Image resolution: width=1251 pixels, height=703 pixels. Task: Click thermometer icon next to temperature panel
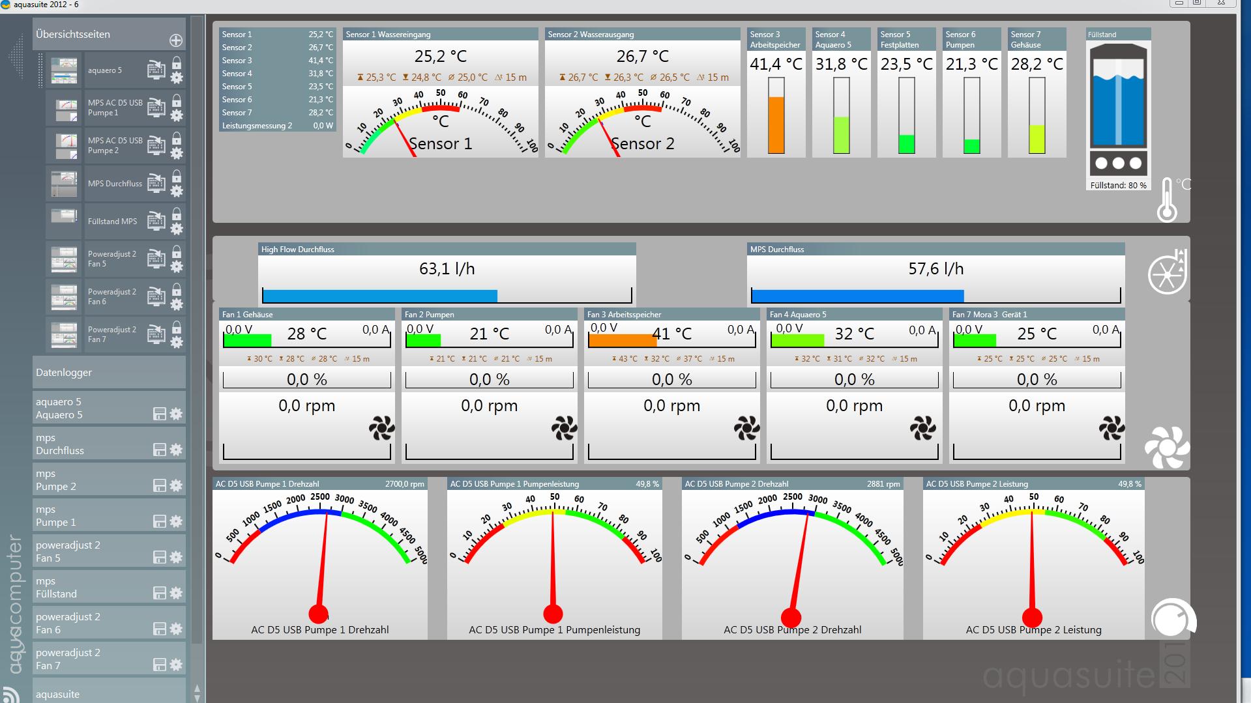[1166, 201]
